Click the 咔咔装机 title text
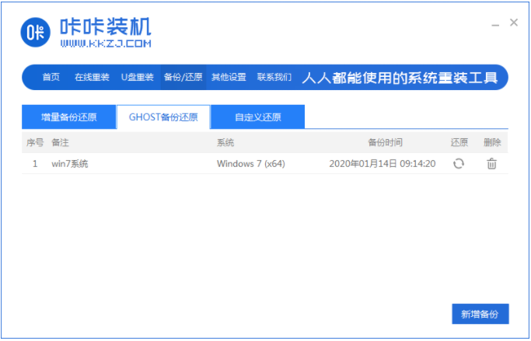Screen dimensions: 531x341 106,26
